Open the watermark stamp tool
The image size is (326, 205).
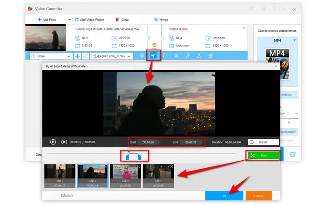(199, 55)
